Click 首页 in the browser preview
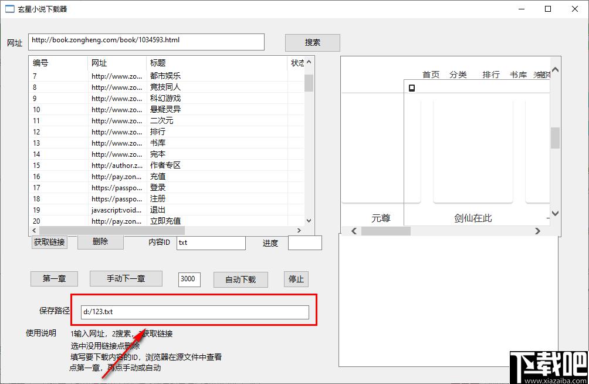 (431, 75)
